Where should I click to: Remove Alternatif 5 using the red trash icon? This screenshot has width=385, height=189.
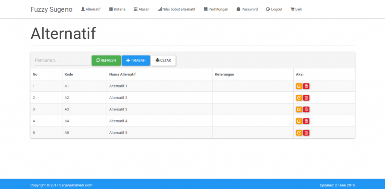[306, 133]
